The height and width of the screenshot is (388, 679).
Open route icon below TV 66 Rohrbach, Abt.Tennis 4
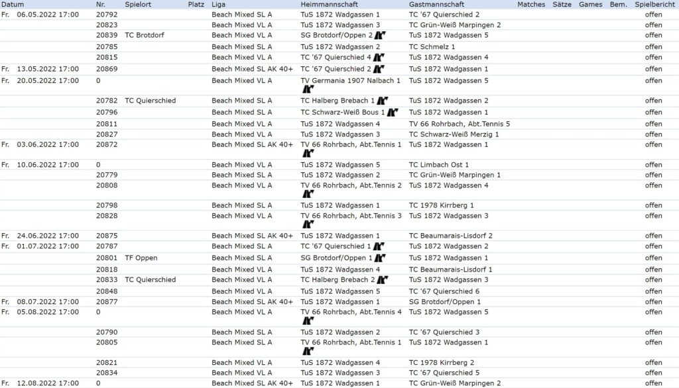(x=308, y=321)
